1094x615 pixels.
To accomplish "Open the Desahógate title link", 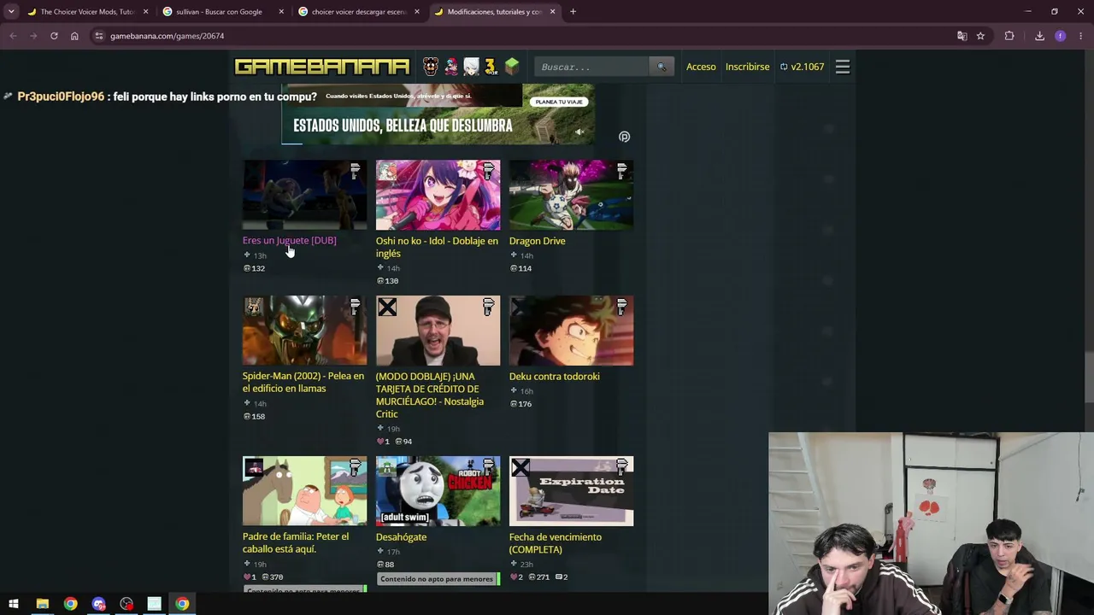I will [x=401, y=536].
